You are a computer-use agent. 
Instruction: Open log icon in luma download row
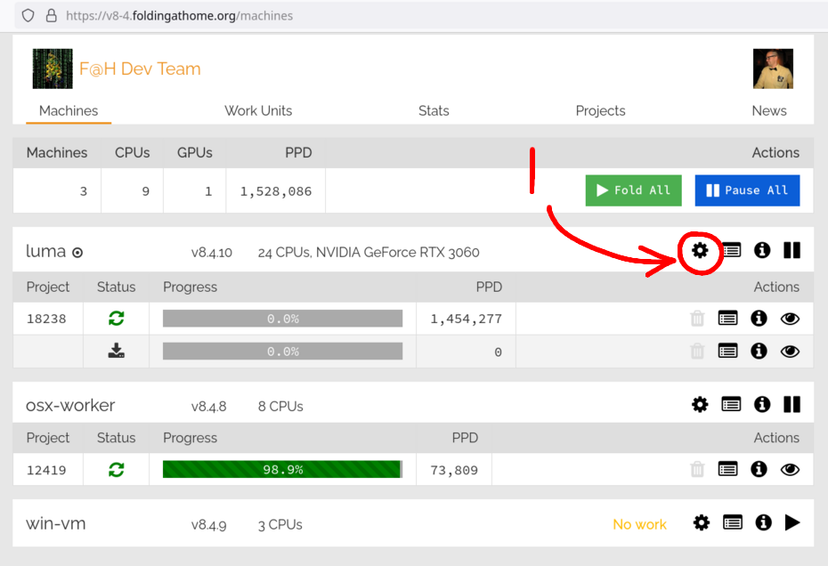click(x=727, y=352)
